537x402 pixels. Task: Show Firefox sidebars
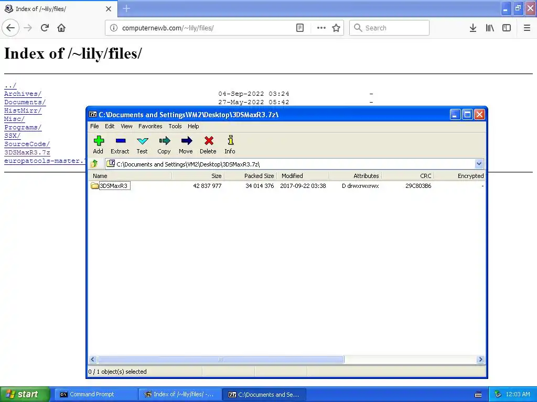click(507, 28)
